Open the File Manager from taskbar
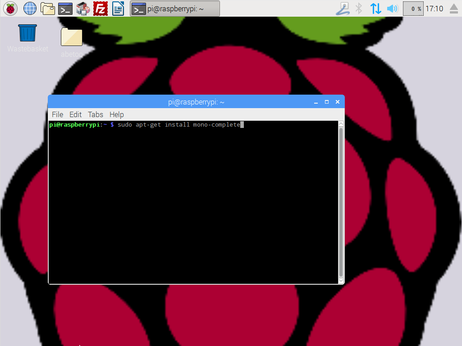The image size is (462, 346). [47, 9]
